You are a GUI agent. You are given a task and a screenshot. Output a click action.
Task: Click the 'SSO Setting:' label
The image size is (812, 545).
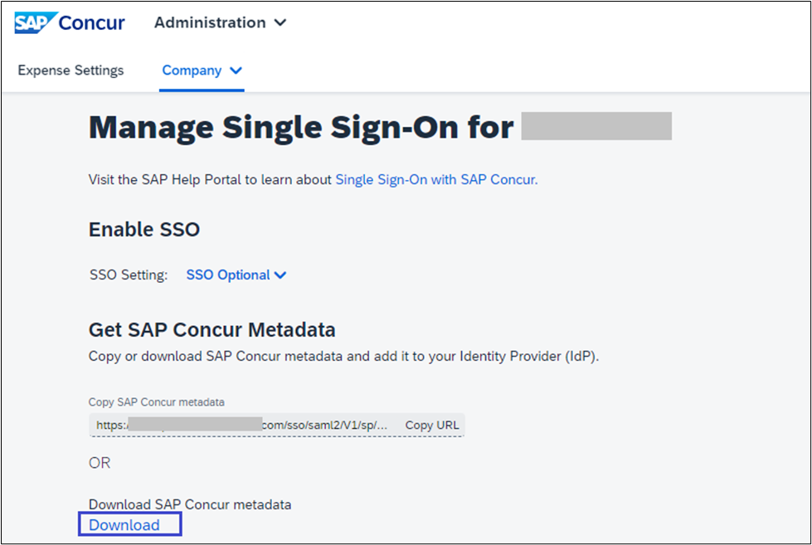coord(128,275)
